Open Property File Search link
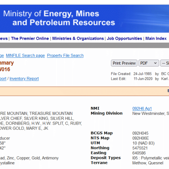This screenshot has height=169, width=169. (x=65, y=56)
